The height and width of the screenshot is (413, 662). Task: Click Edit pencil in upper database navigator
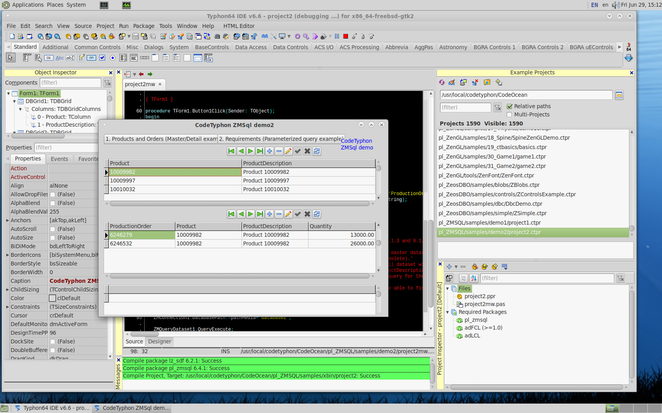click(288, 151)
